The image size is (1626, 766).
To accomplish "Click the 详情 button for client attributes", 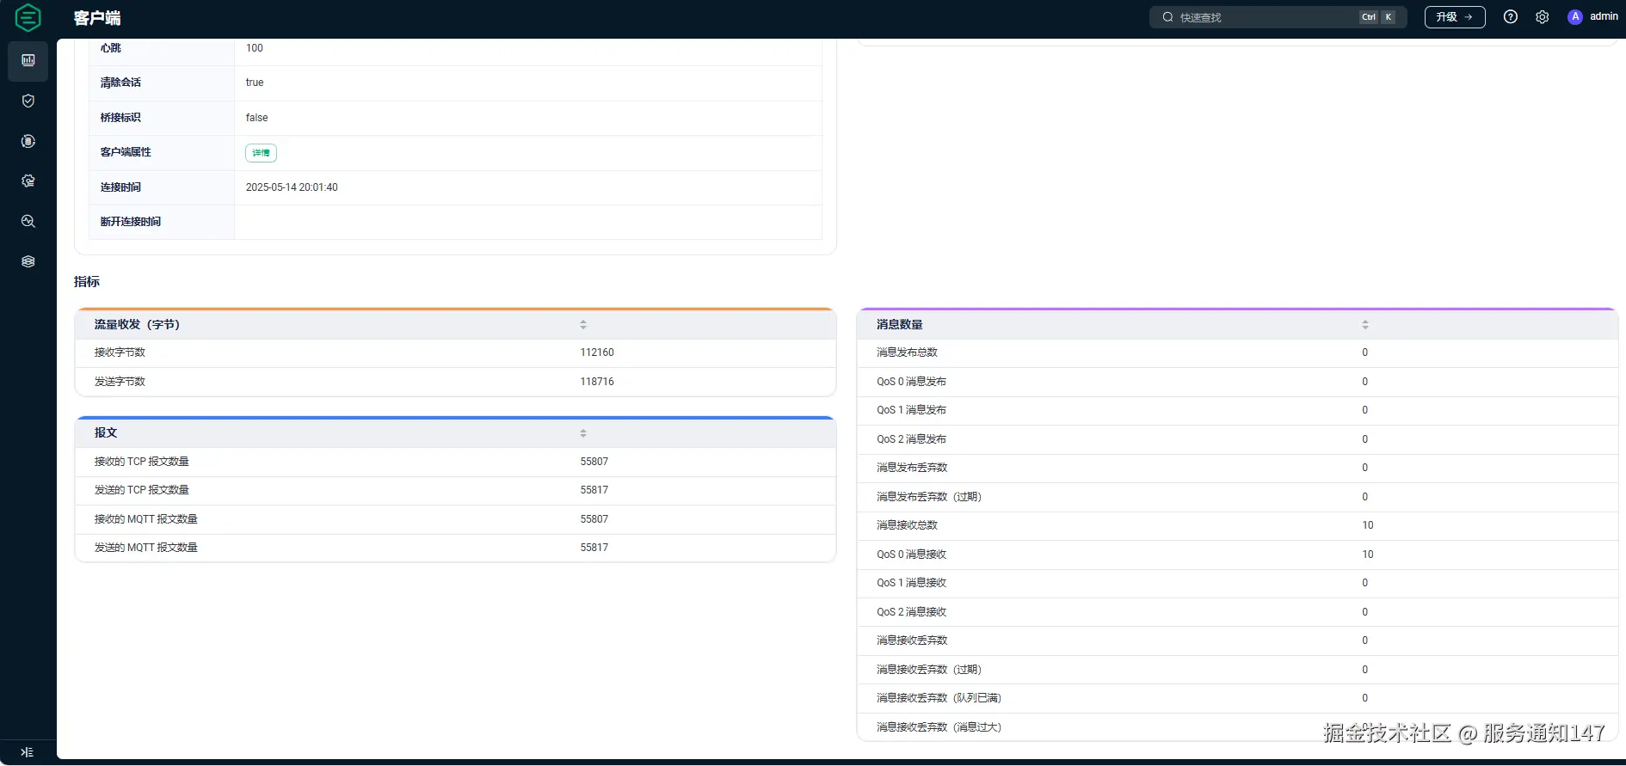I will [x=261, y=153].
